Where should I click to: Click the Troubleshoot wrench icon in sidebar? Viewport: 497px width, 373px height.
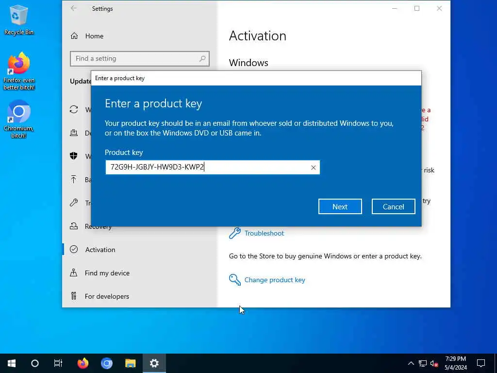pyautogui.click(x=74, y=203)
